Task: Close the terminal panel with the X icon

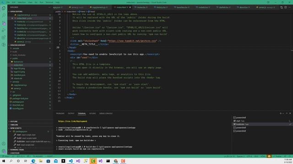Action: (290, 113)
